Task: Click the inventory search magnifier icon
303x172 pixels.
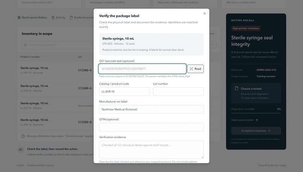Action: click(25, 45)
